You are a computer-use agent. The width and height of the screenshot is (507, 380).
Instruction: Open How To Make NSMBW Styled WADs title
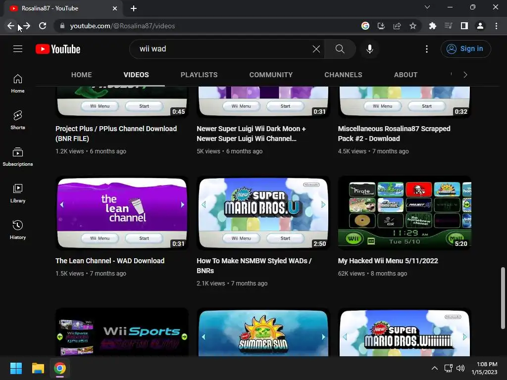point(254,266)
